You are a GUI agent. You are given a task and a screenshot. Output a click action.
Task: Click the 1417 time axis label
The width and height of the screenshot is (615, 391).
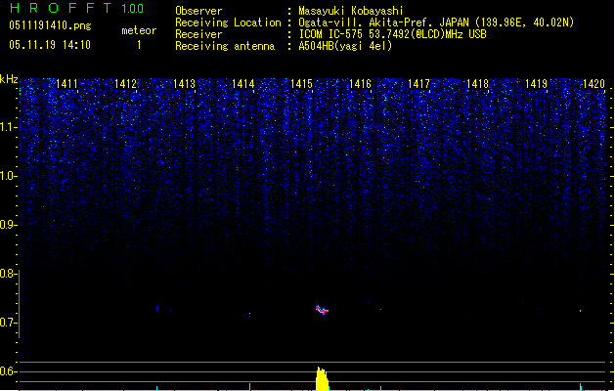click(x=418, y=84)
